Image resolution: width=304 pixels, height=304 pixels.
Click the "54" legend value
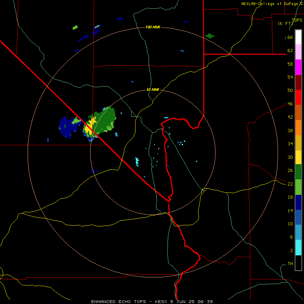point(290,77)
